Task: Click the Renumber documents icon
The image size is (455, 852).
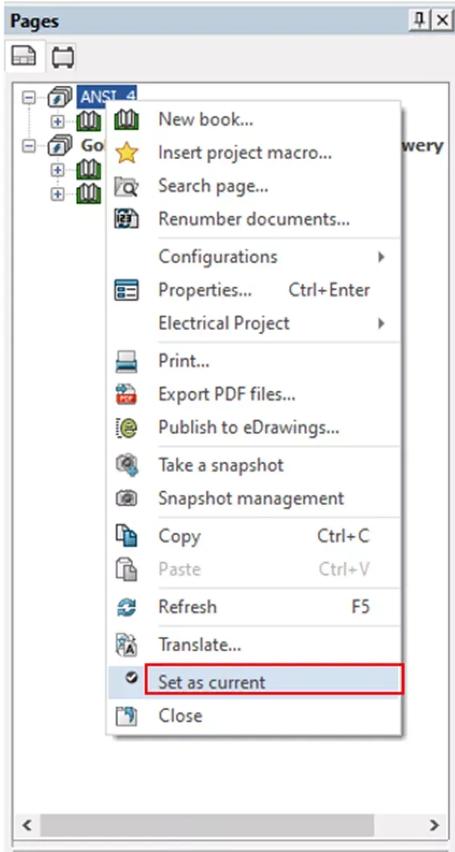Action: 126,219
